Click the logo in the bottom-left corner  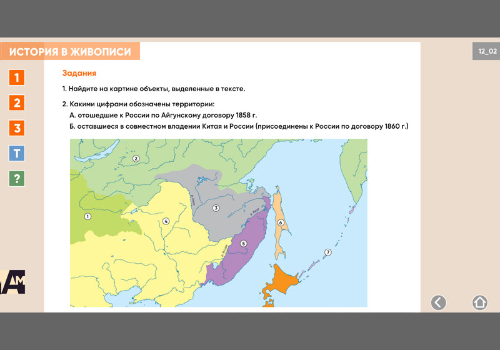tap(12, 282)
